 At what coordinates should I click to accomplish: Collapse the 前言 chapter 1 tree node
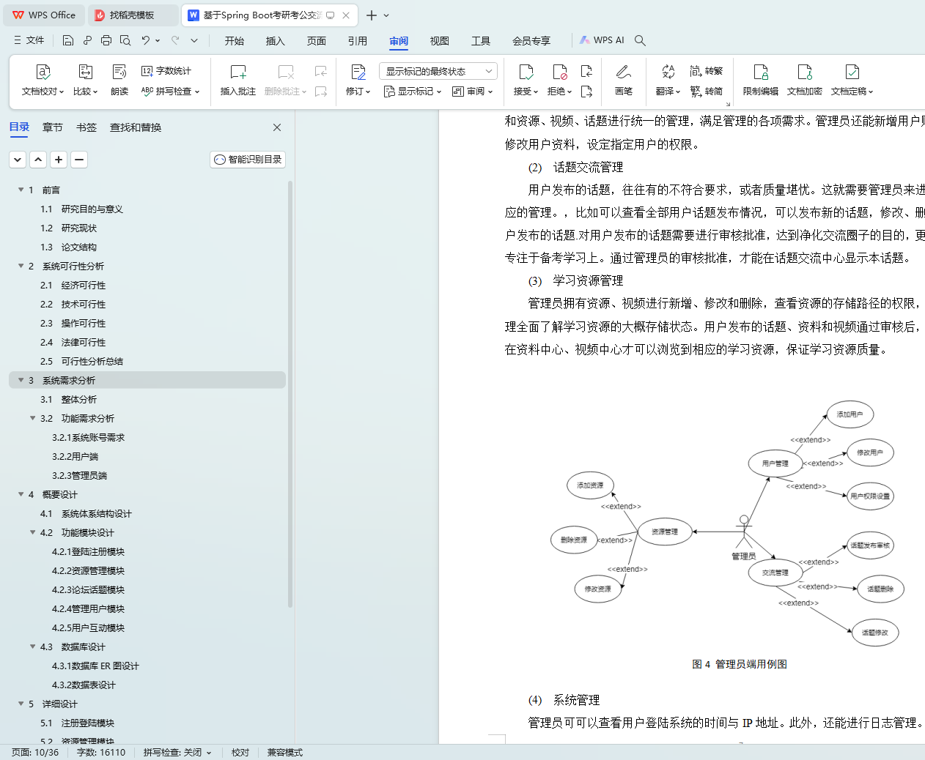tap(21, 190)
